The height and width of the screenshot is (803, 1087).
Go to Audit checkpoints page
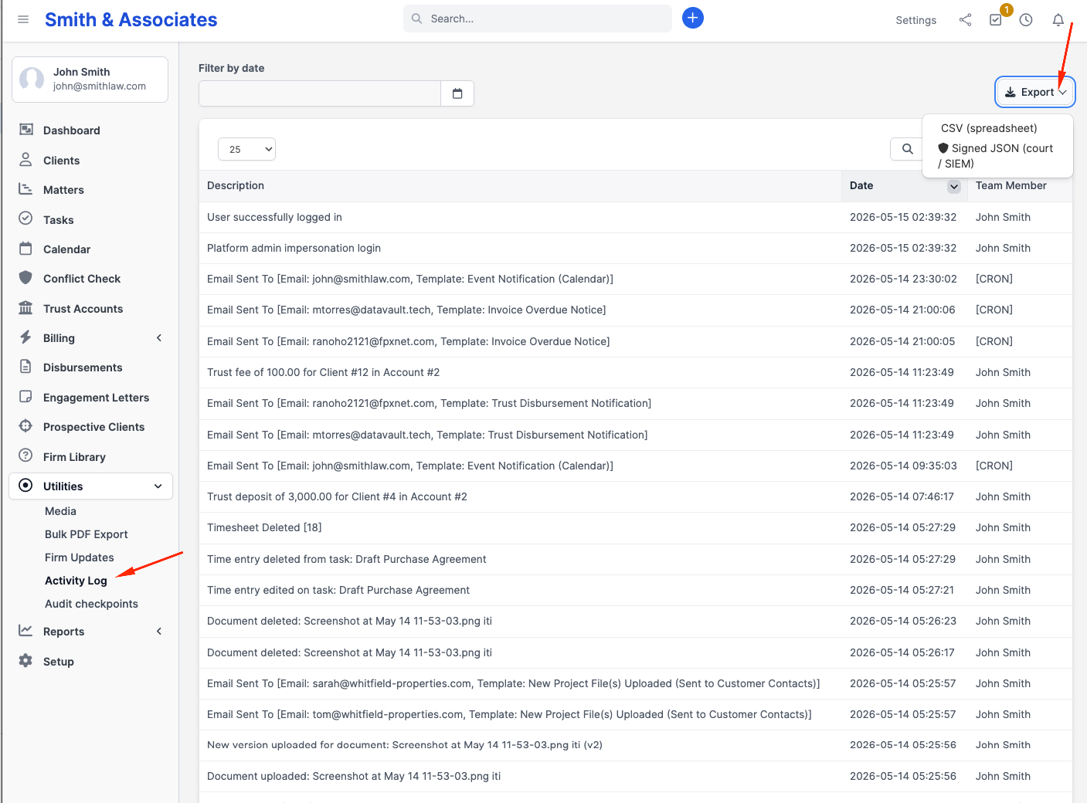(x=91, y=604)
